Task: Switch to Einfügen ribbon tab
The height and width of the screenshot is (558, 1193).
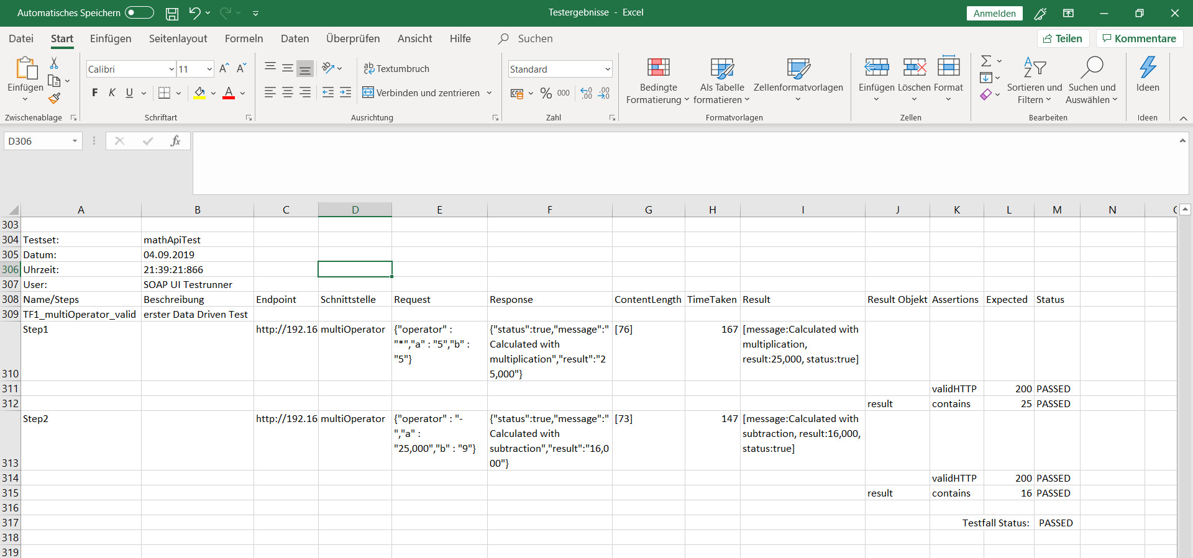Action: (x=111, y=38)
